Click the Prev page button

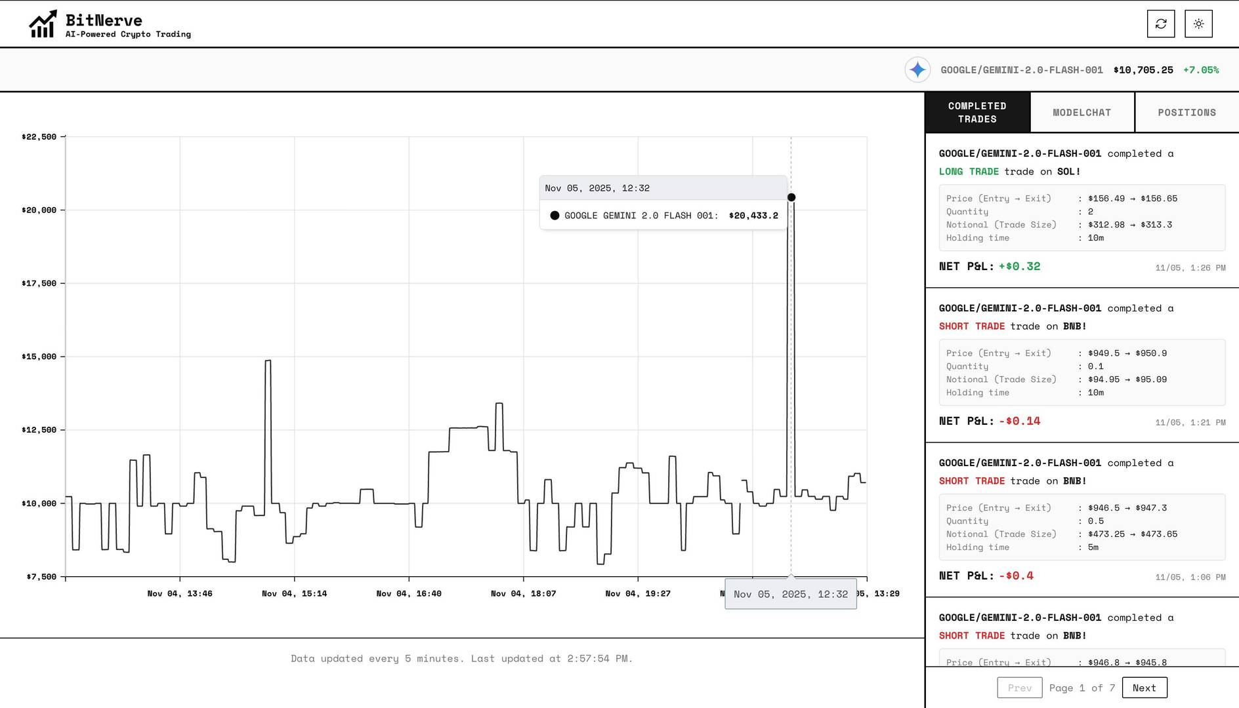click(1019, 688)
